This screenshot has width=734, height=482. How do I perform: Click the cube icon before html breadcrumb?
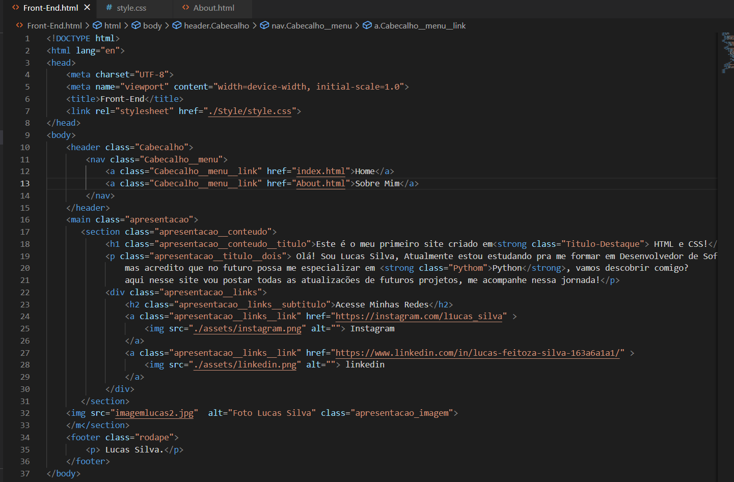(x=97, y=25)
